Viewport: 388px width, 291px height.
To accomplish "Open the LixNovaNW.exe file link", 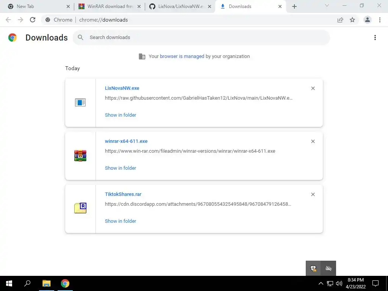I will [122, 88].
